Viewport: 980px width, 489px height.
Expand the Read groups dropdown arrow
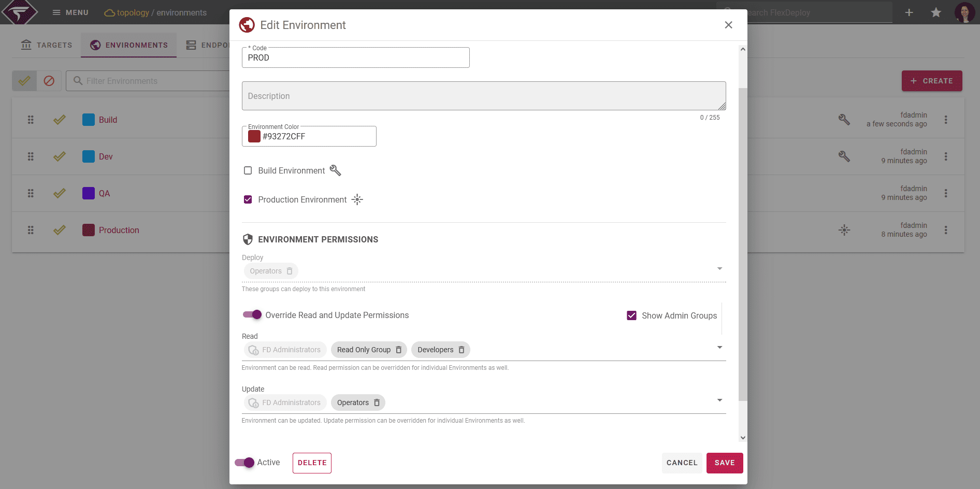(x=719, y=347)
